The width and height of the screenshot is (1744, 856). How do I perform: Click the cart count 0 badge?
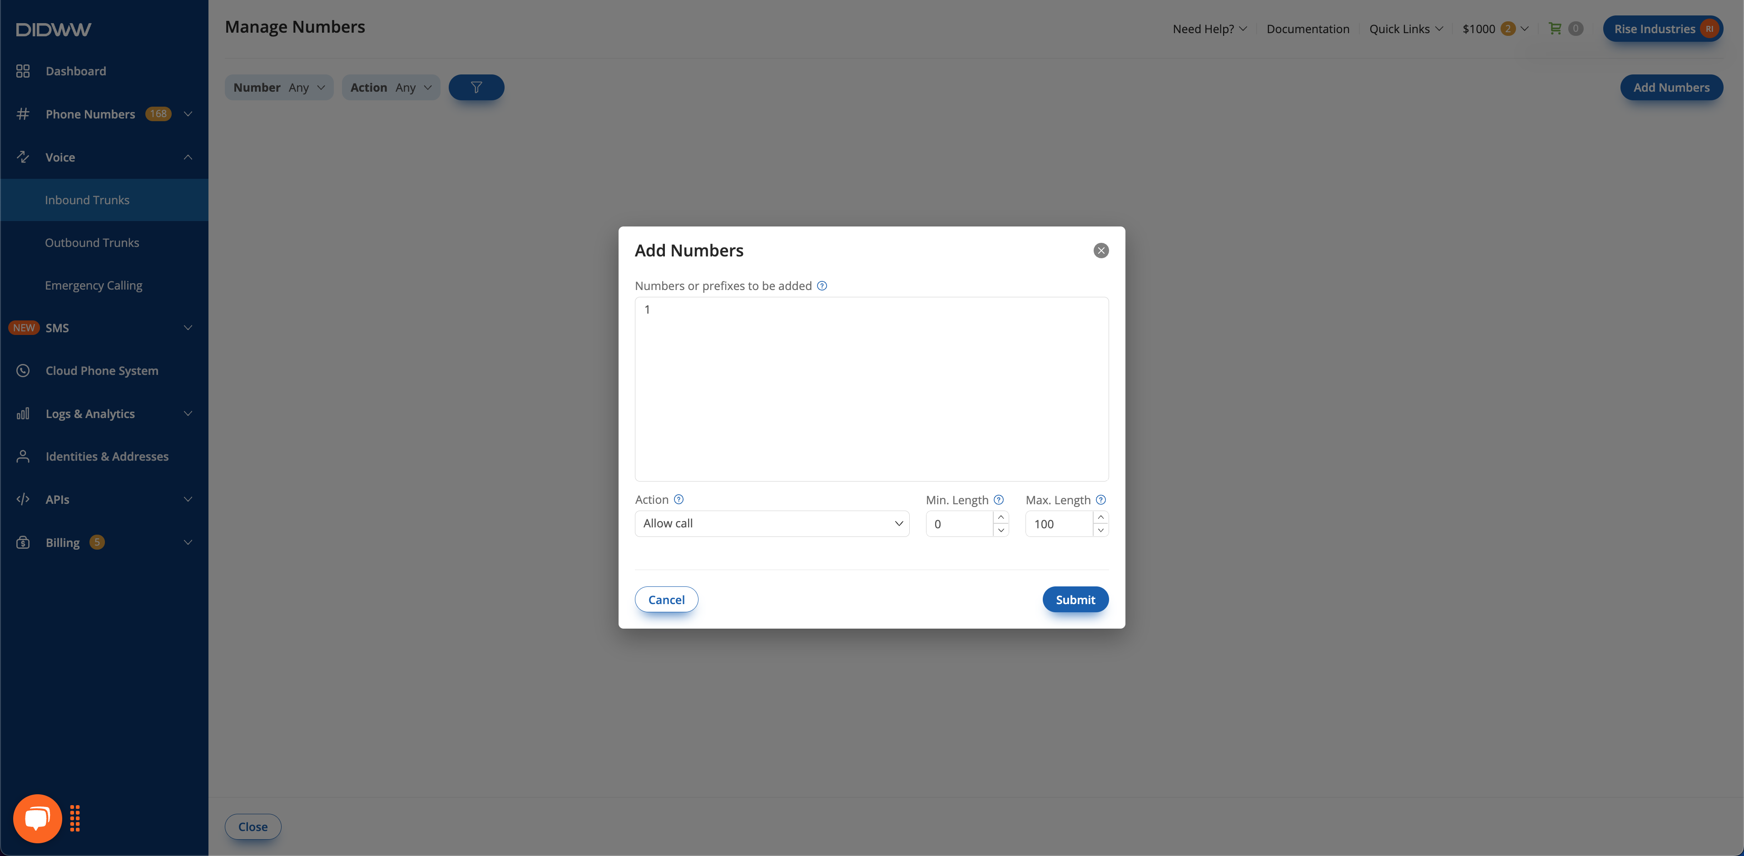click(1576, 29)
